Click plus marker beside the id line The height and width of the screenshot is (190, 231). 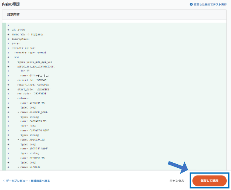point(9,30)
